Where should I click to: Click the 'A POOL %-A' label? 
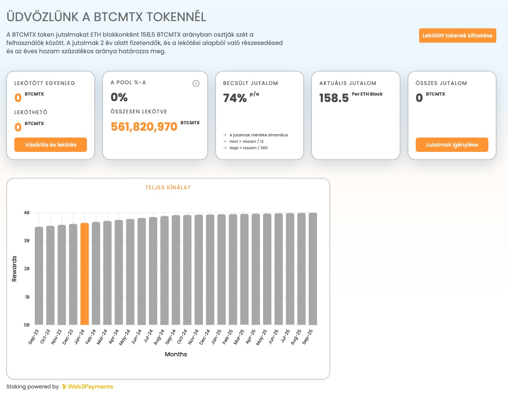(129, 82)
